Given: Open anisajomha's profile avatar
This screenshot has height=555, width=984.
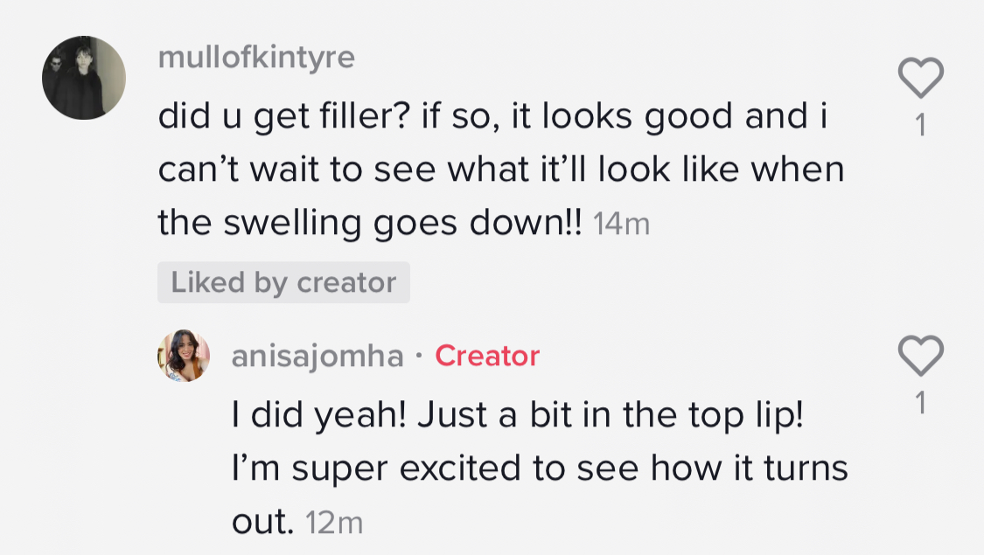Looking at the screenshot, I should (x=184, y=356).
